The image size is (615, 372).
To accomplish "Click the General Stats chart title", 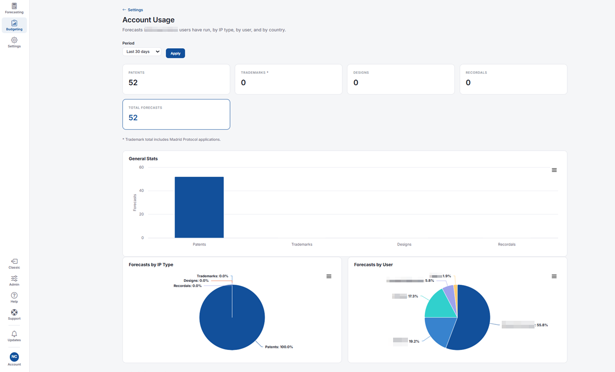I will (143, 159).
